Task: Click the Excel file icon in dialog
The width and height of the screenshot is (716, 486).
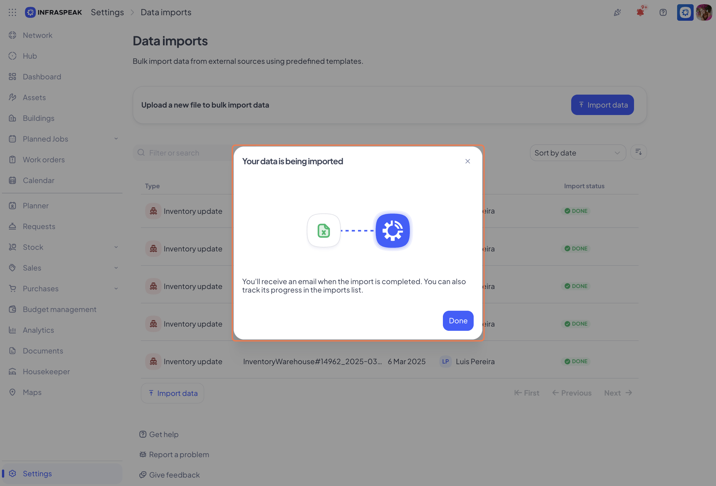Action: pos(324,231)
